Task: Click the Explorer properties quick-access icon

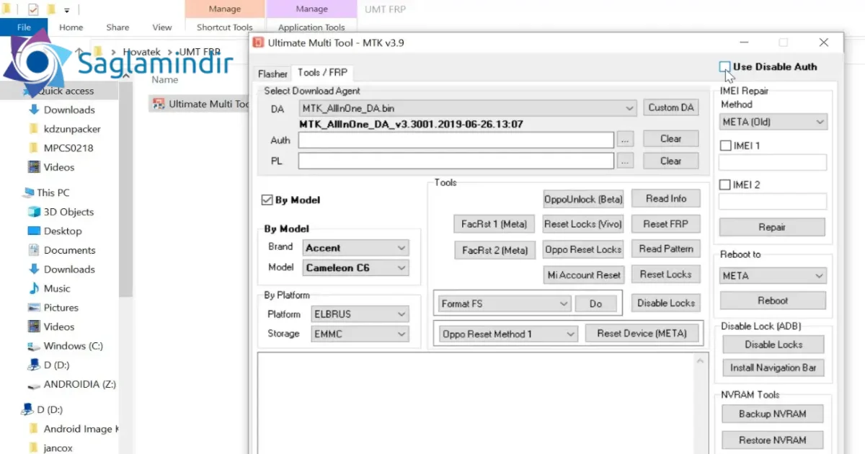Action: 33,10
